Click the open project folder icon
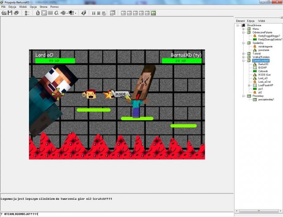The image size is (283, 217). click(4, 13)
